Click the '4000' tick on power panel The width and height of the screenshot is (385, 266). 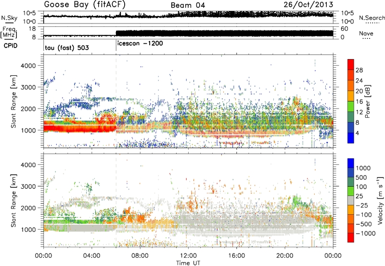(28, 65)
